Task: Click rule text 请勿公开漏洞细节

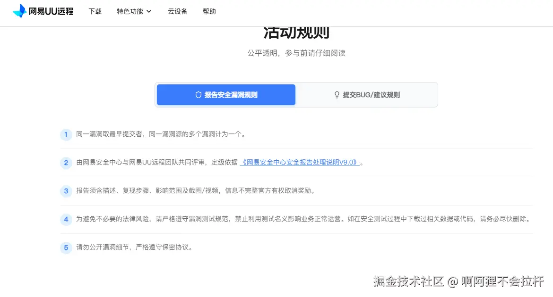Action: pyautogui.click(x=103, y=247)
